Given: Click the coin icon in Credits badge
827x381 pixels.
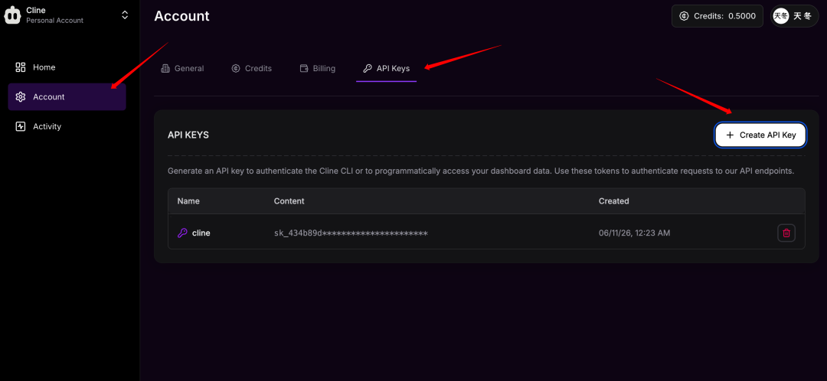Looking at the screenshot, I should point(685,16).
